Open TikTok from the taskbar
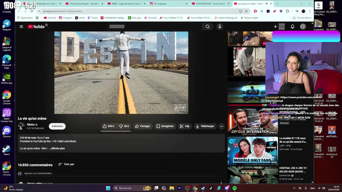The width and height of the screenshot is (342, 192). 211,188
